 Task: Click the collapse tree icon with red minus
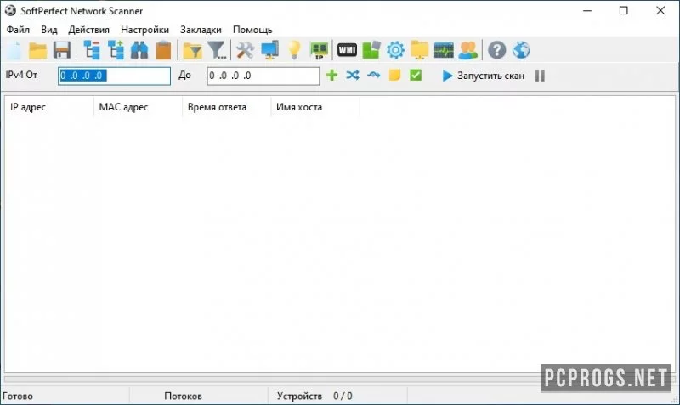pyautogui.click(x=92, y=50)
